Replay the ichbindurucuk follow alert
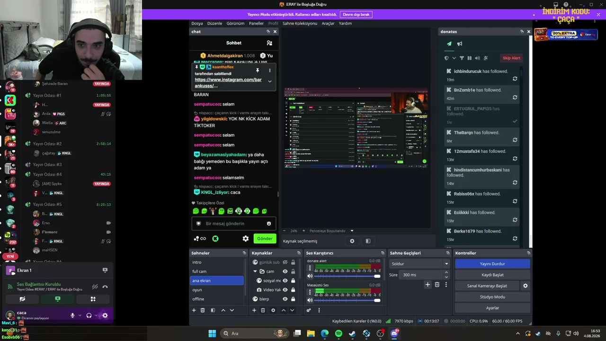Viewport: 606px width, 341px height. coord(515,79)
